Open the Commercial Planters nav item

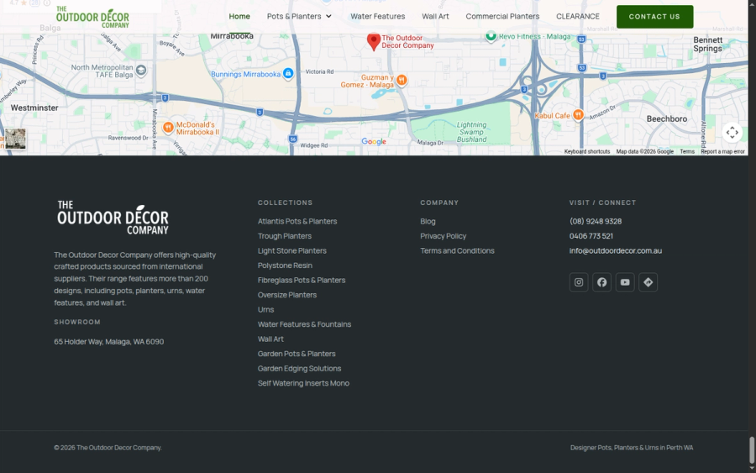tap(502, 17)
